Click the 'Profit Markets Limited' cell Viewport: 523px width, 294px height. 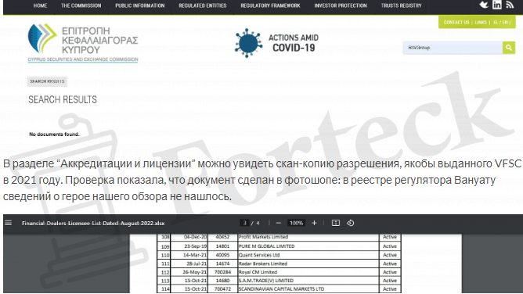pyautogui.click(x=308, y=237)
